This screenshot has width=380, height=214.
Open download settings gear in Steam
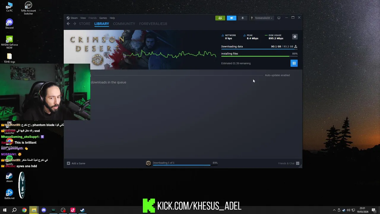295,37
